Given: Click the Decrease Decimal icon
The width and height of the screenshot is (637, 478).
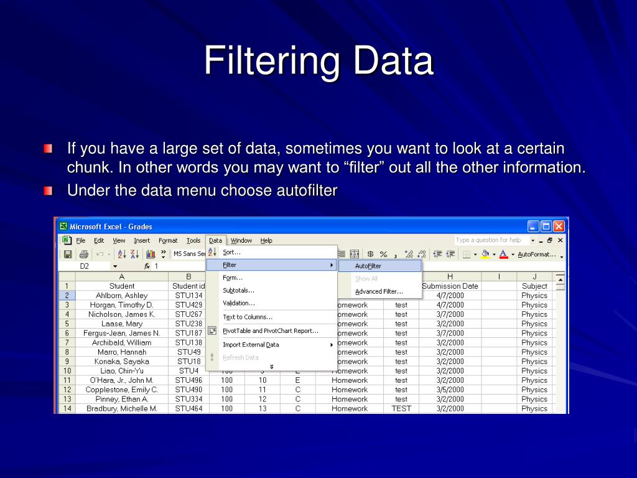Looking at the screenshot, I should pyautogui.click(x=422, y=254).
